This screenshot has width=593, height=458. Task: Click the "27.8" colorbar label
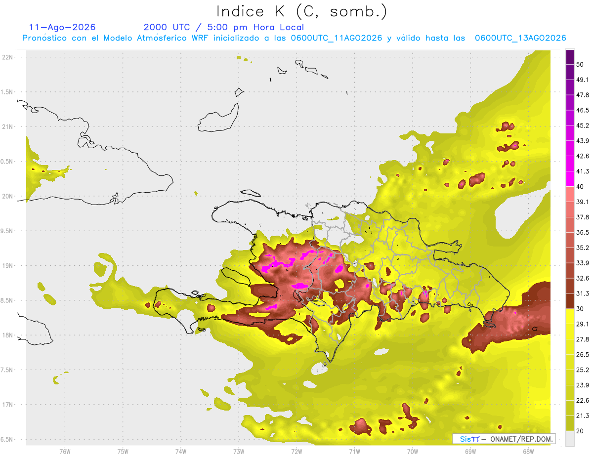click(x=582, y=339)
